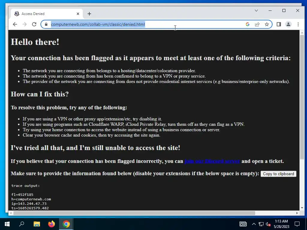Viewport: 307px width, 230px height.
Task: Open the taskbar news and interests icon
Action: click(x=243, y=224)
